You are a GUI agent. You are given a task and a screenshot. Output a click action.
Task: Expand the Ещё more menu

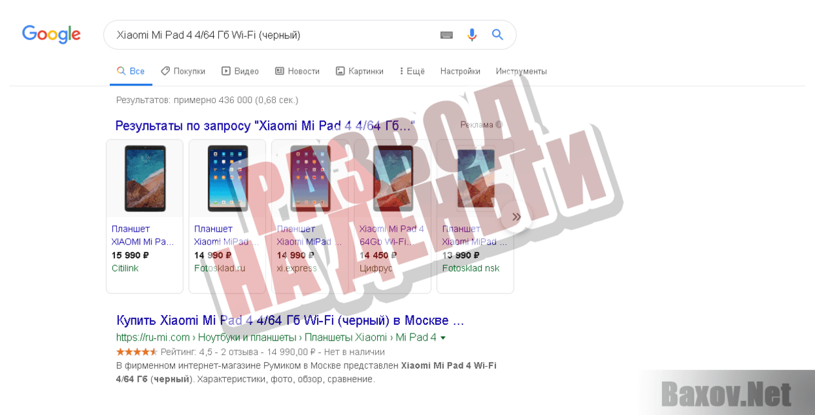tap(412, 71)
